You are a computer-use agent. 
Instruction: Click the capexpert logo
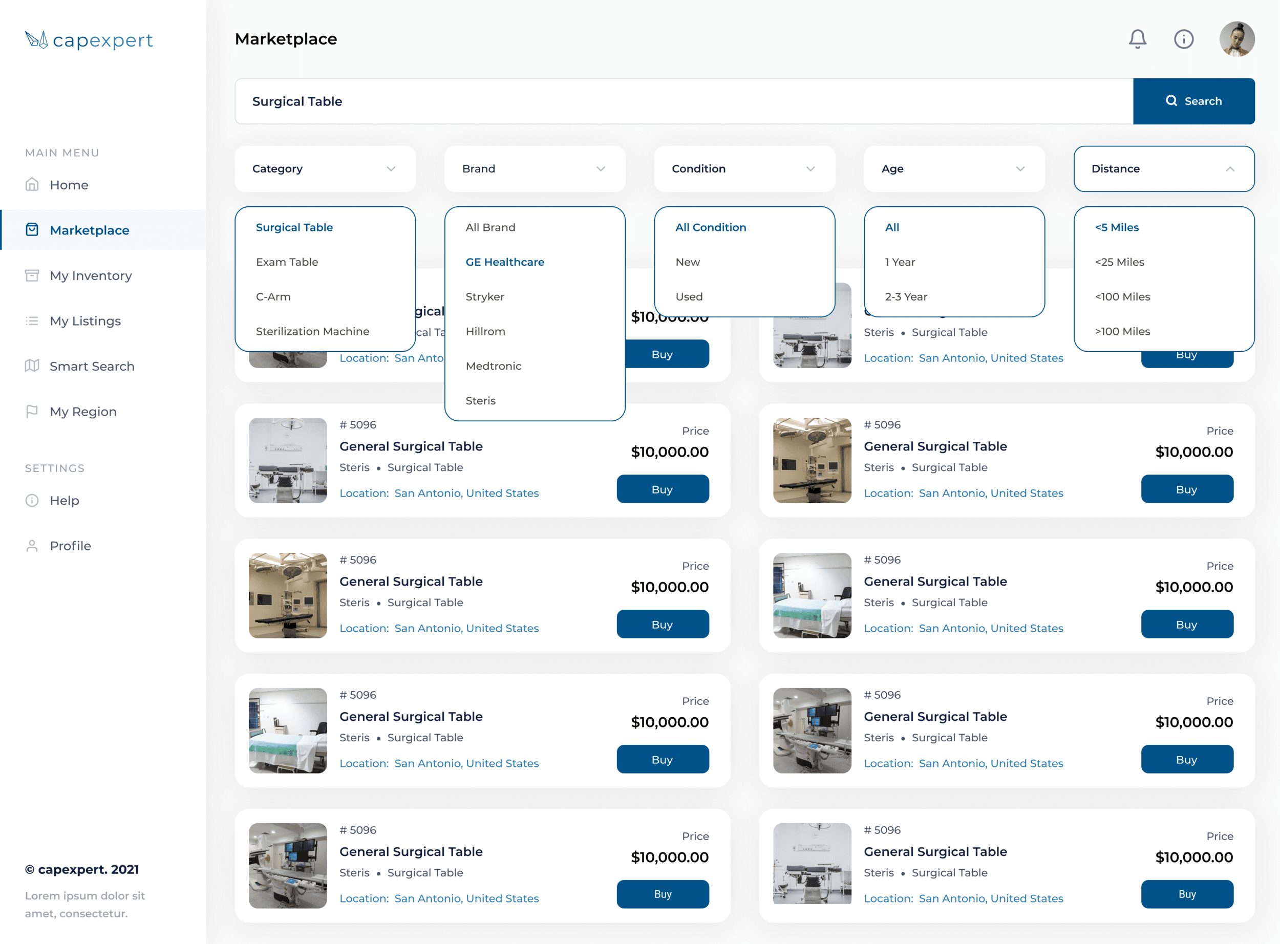(x=89, y=40)
